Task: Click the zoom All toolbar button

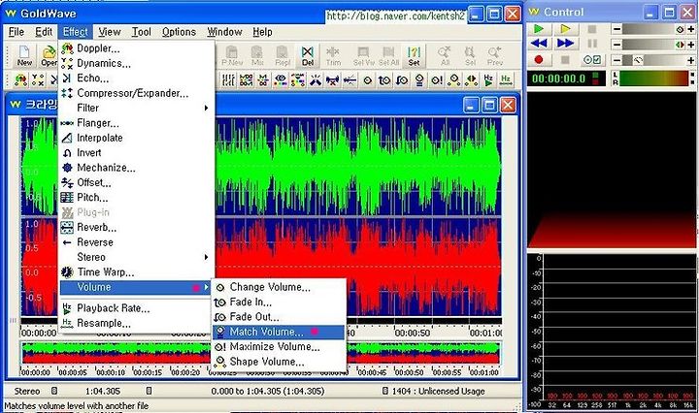Action: point(445,56)
